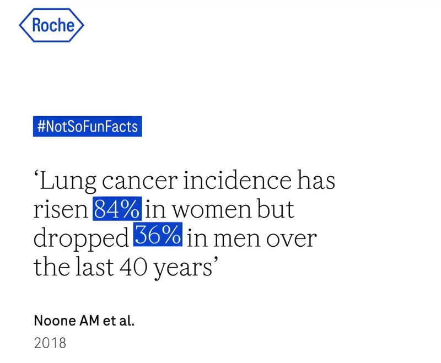
Task: Click the word "dropped" before 36%
Action: (82, 238)
